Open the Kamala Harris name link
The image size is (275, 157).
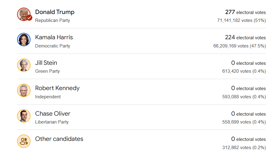(x=54, y=37)
